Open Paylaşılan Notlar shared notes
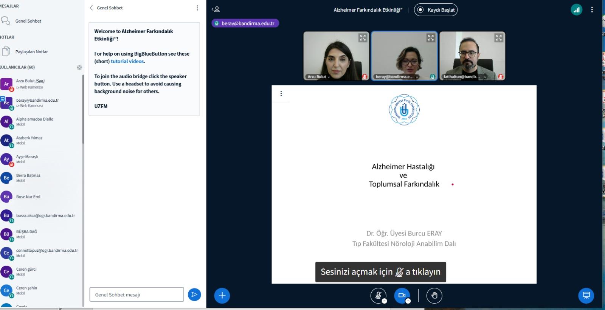 pos(31,52)
